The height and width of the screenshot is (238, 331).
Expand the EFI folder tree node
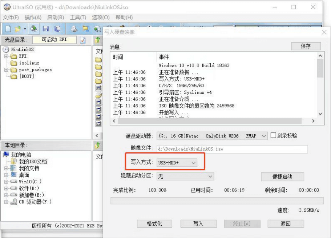click(6, 56)
